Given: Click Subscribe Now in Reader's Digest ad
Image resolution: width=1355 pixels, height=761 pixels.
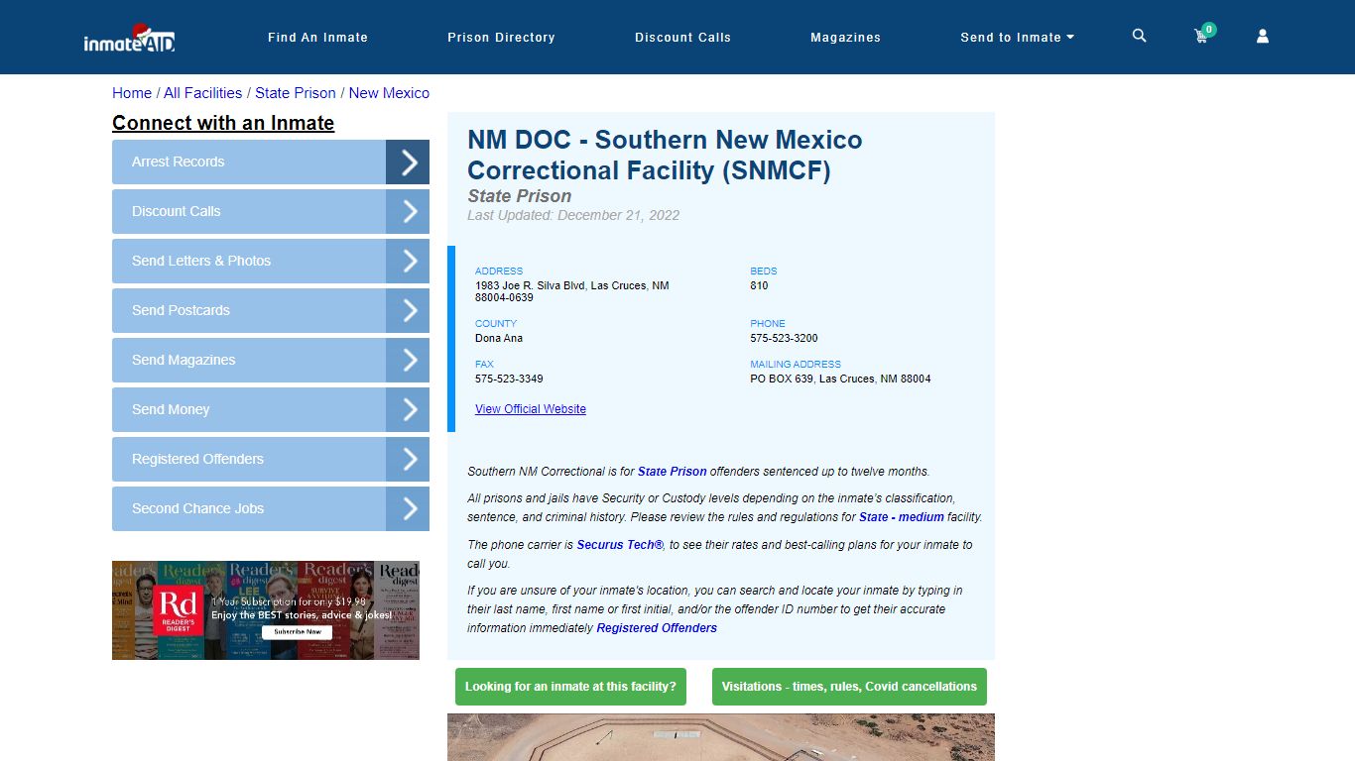Looking at the screenshot, I should [298, 631].
